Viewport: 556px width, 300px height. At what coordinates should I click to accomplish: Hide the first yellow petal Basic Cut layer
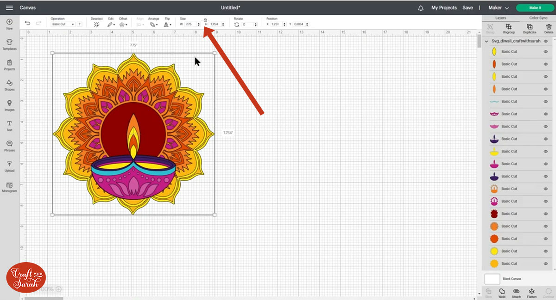[x=546, y=52]
